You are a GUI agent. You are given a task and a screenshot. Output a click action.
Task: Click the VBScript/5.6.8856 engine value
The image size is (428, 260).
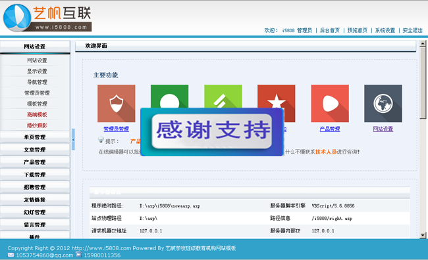point(333,206)
